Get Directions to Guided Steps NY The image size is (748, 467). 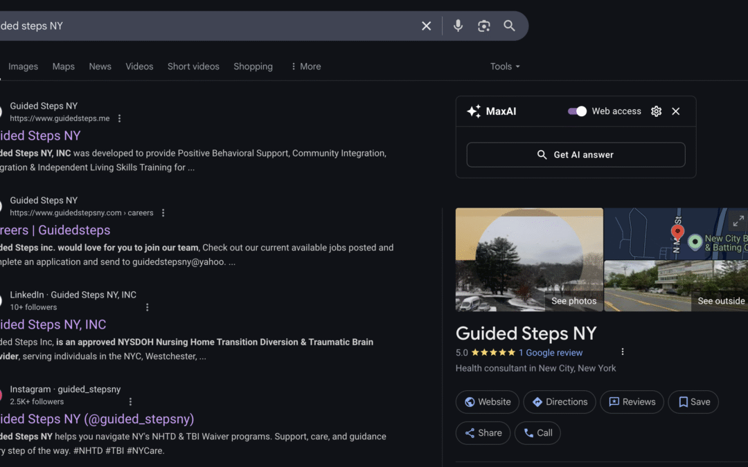pos(560,402)
